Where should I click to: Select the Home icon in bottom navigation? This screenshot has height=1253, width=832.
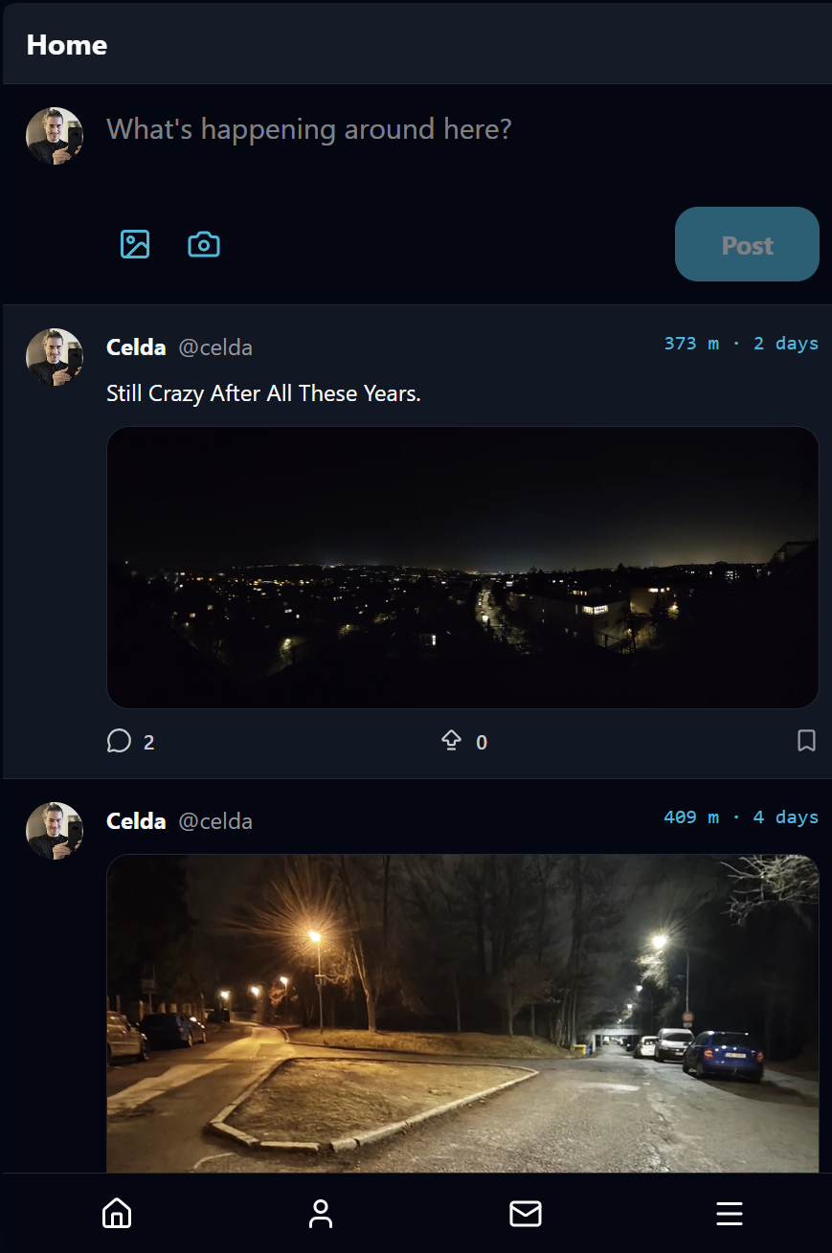pos(117,1213)
